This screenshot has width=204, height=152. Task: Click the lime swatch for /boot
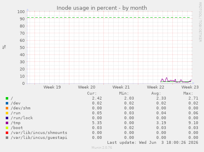7,128
